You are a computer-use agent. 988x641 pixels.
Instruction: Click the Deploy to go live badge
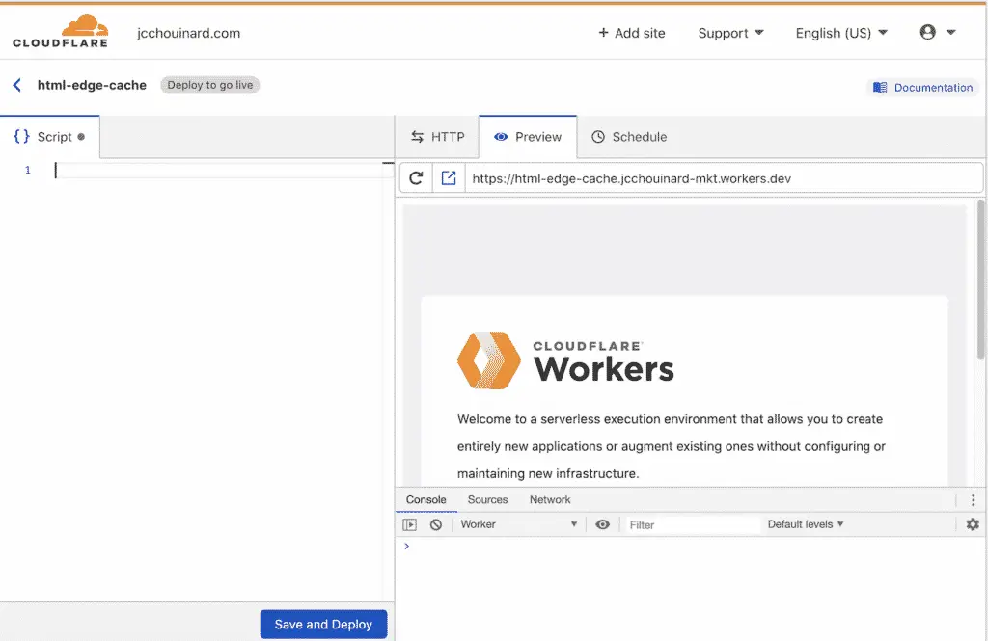tap(209, 85)
